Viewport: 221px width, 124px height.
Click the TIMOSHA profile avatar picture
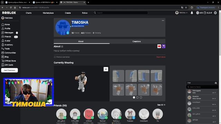pos(63,27)
